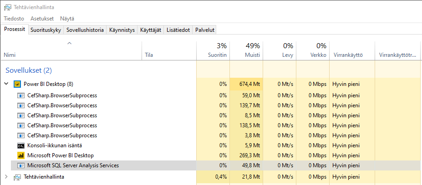Click the Power BI Desktop group icon

point(17,84)
